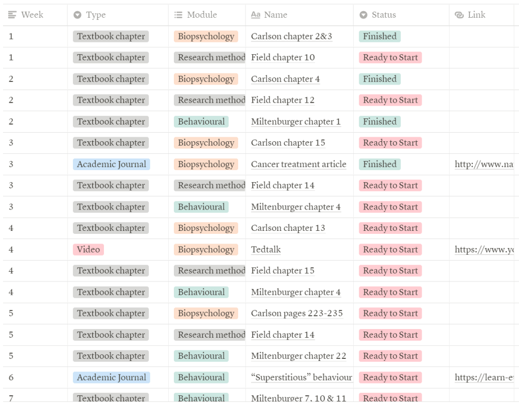Open the Cancer treatment article page
This screenshot has width=519, height=407.
(x=299, y=164)
